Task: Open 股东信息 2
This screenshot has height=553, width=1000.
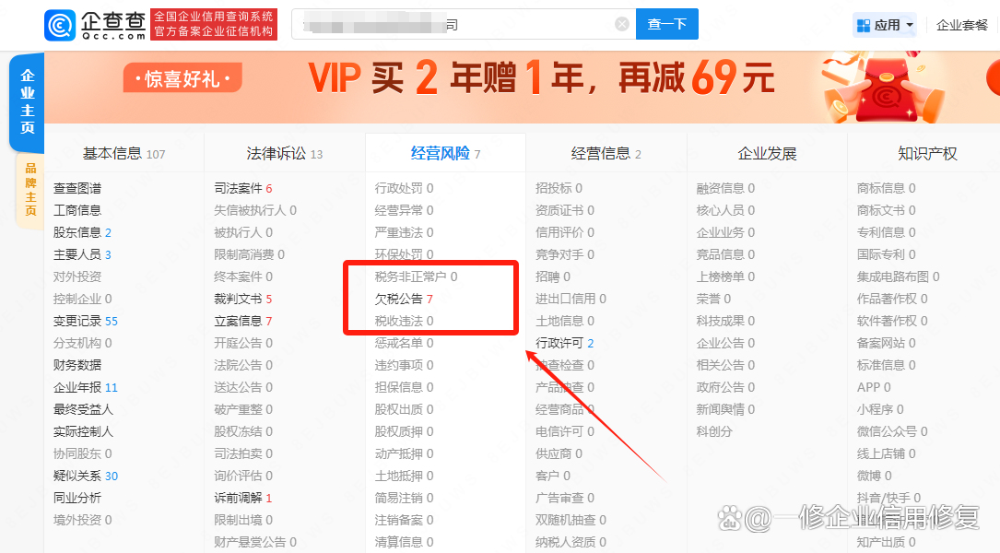Action: [x=82, y=232]
